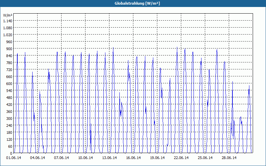Click the 60 y-axis label
The image size is (266, 166).
pos(10,146)
